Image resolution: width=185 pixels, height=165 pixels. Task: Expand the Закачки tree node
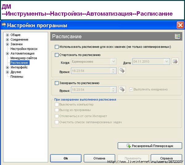[7, 44]
